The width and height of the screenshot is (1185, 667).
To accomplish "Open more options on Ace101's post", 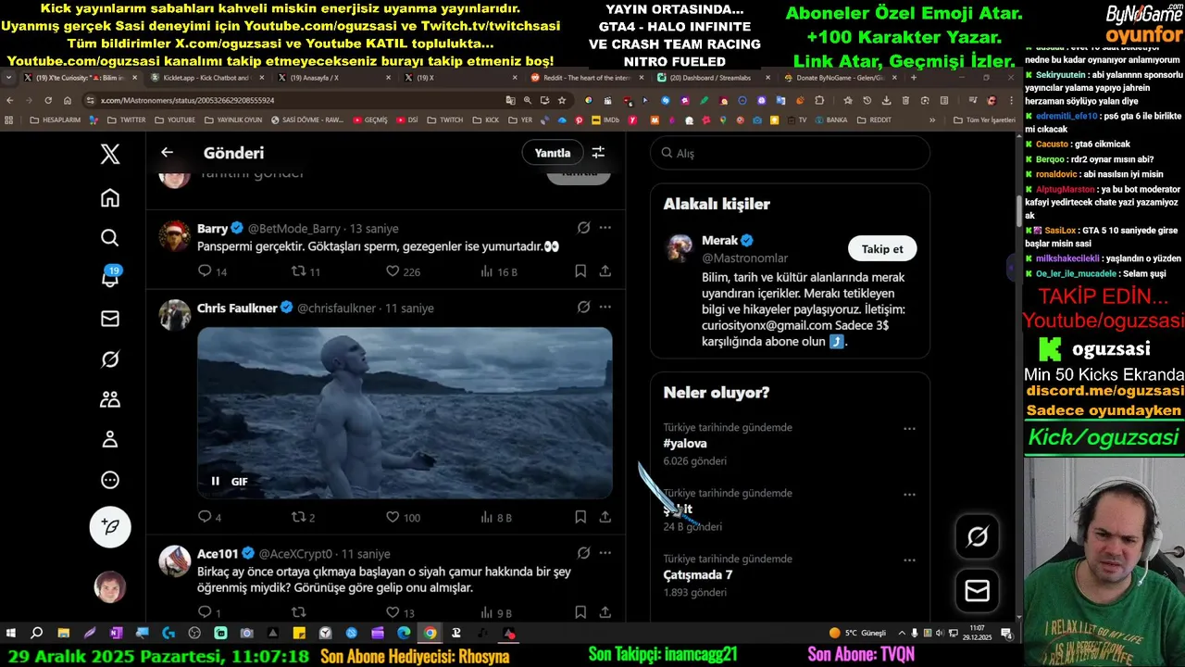I will 605,553.
